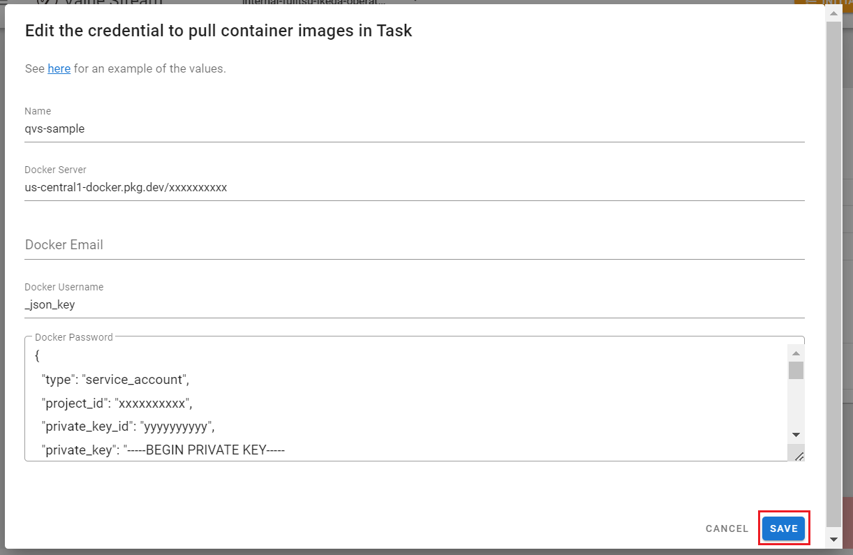
Task: Click the textarea resize handle corner
Action: tap(799, 456)
